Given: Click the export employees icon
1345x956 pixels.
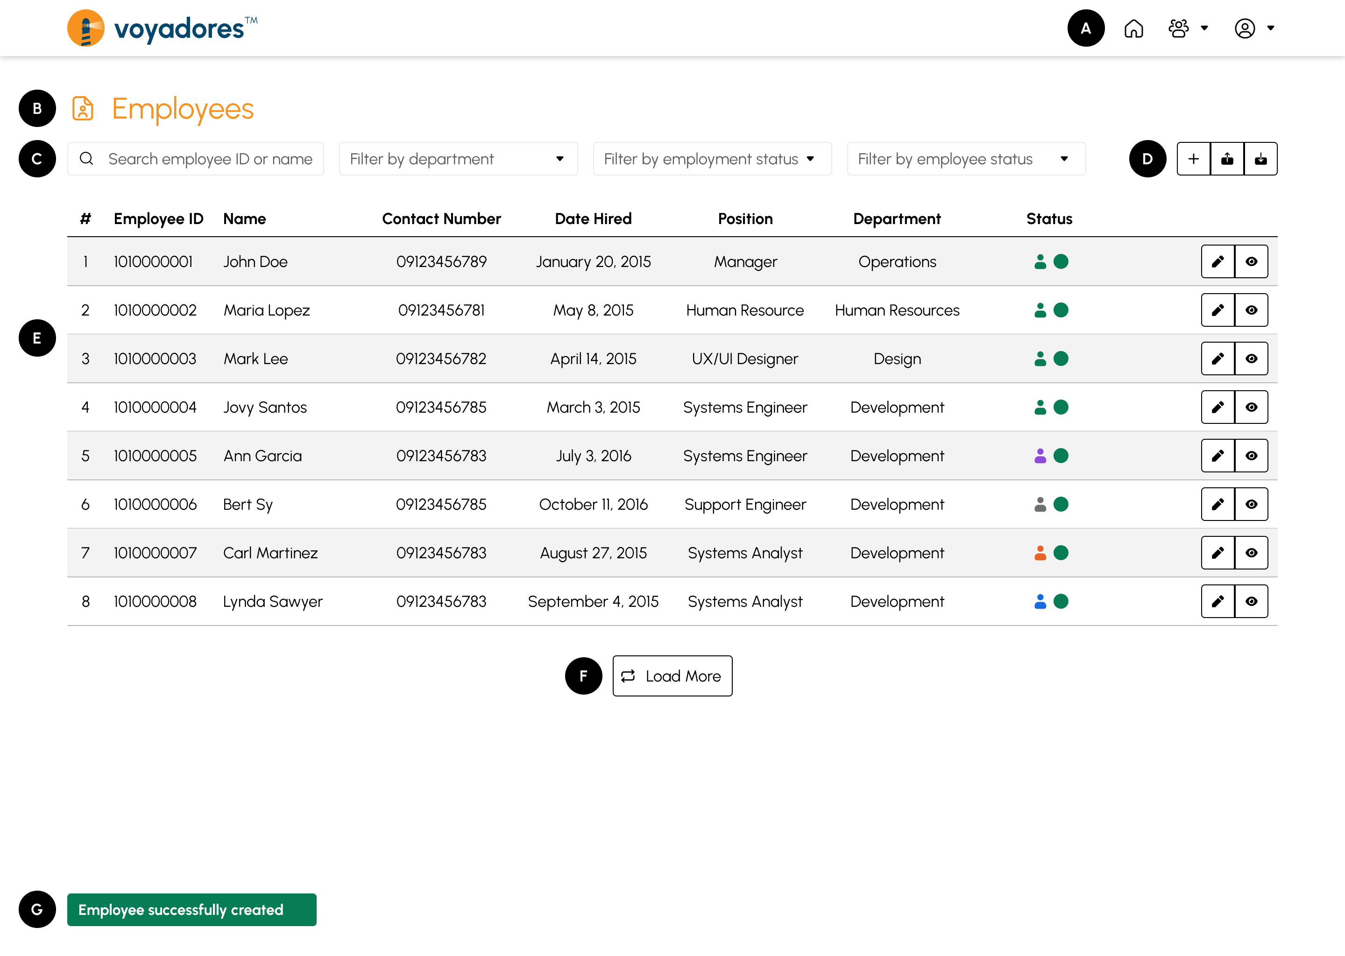Looking at the screenshot, I should pos(1225,158).
